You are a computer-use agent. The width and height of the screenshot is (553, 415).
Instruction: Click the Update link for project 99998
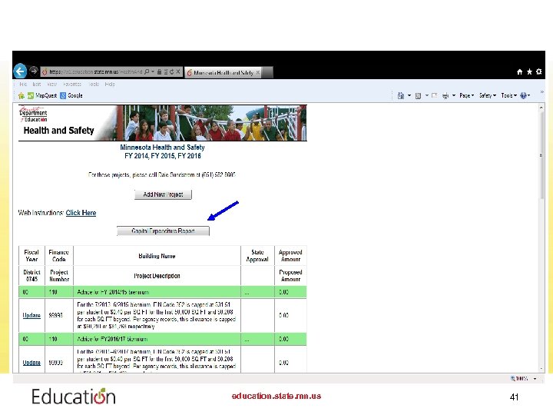tap(31, 316)
